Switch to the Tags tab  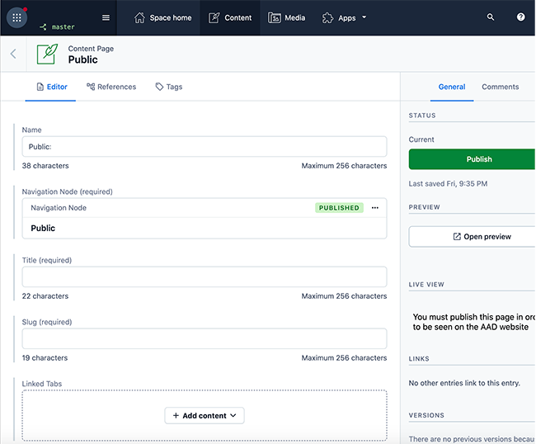[169, 87]
